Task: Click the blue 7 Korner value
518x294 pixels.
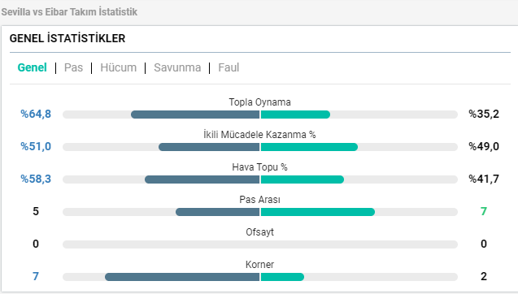Action: [x=36, y=276]
